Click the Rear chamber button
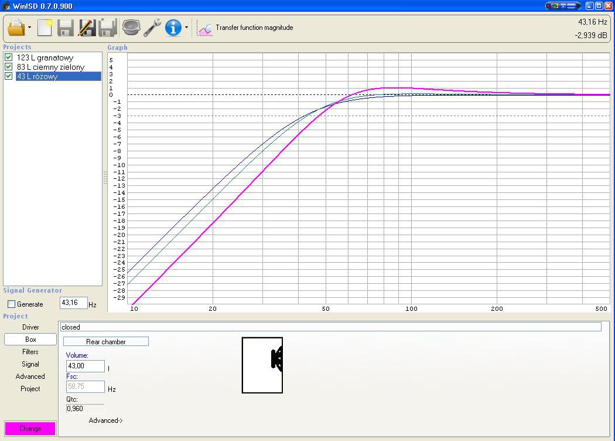Screen dimensions: 615x441 [x=106, y=342]
